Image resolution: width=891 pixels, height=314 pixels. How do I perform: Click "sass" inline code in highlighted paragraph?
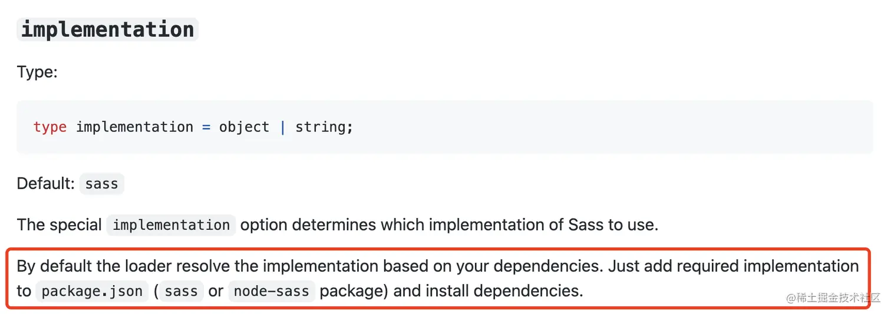(x=181, y=291)
